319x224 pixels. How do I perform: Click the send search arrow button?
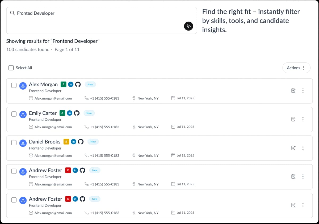(188, 26)
